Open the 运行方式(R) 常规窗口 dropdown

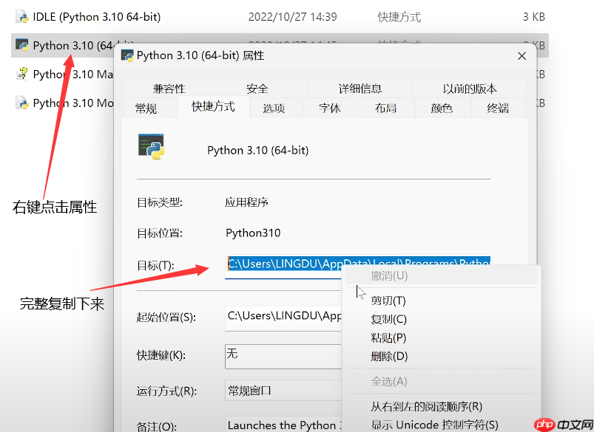coord(283,391)
